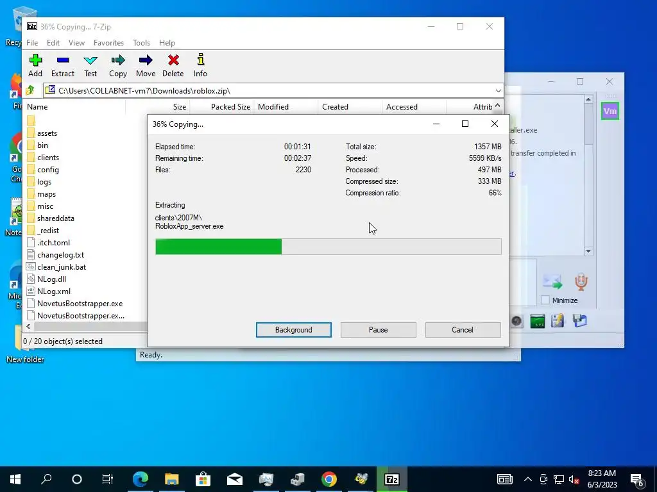The width and height of the screenshot is (657, 492).
Task: Open Mail app from taskbar
Action: click(235, 479)
